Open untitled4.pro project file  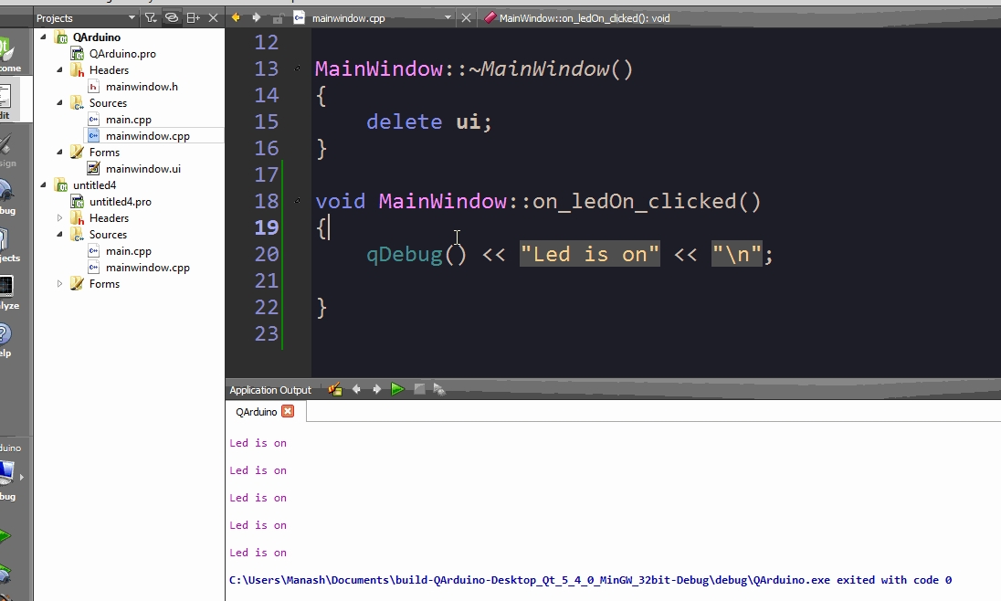[120, 202]
